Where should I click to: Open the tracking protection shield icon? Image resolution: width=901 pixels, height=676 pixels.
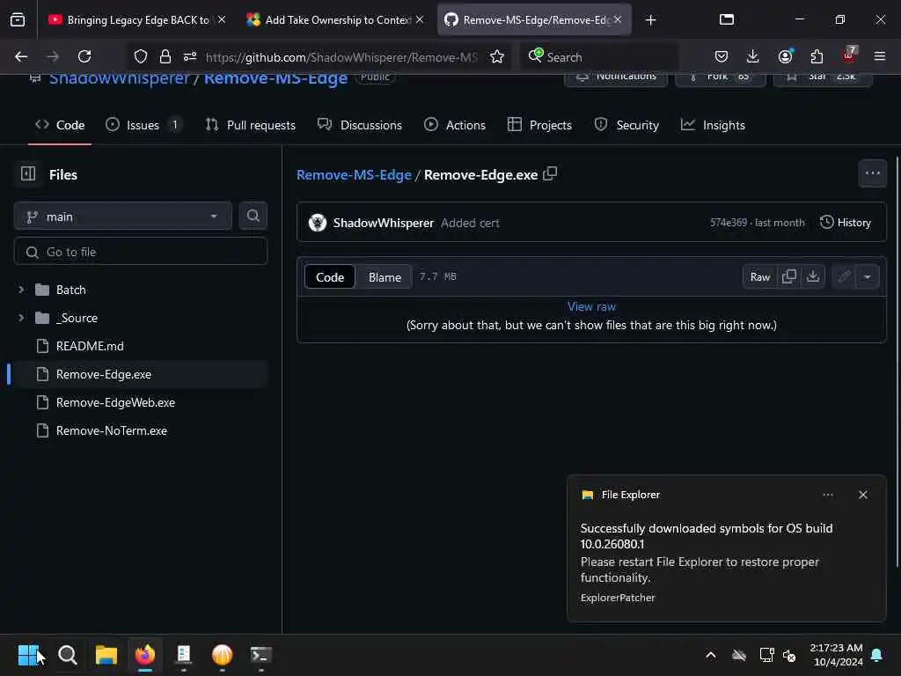point(140,56)
